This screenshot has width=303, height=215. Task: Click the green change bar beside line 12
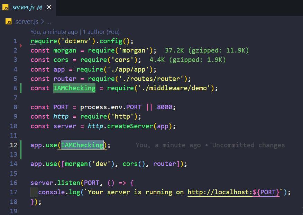point(21,145)
